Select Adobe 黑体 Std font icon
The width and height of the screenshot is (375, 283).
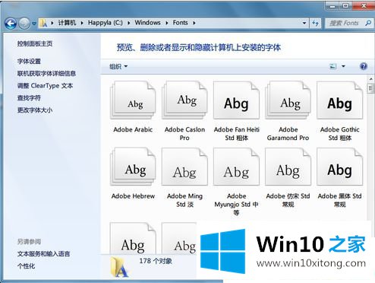[x=339, y=167]
